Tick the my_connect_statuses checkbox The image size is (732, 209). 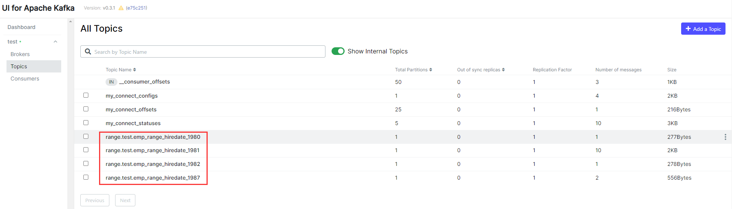86,123
